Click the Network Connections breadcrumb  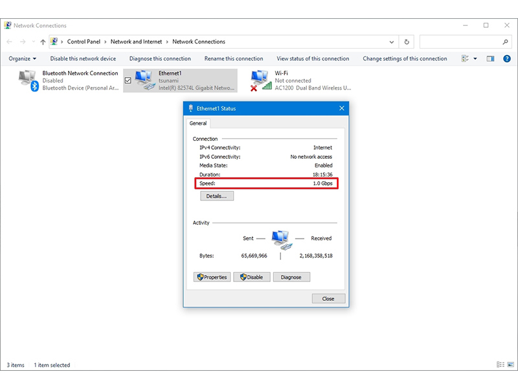click(199, 41)
